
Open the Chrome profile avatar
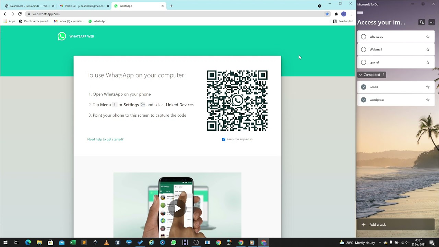pyautogui.click(x=344, y=14)
